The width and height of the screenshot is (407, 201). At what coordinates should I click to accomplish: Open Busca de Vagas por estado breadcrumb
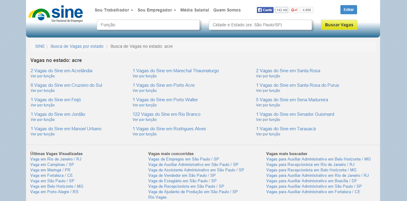click(77, 46)
